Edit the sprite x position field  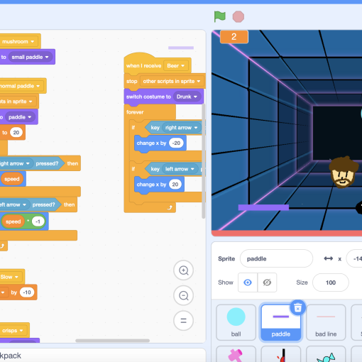coord(354,258)
